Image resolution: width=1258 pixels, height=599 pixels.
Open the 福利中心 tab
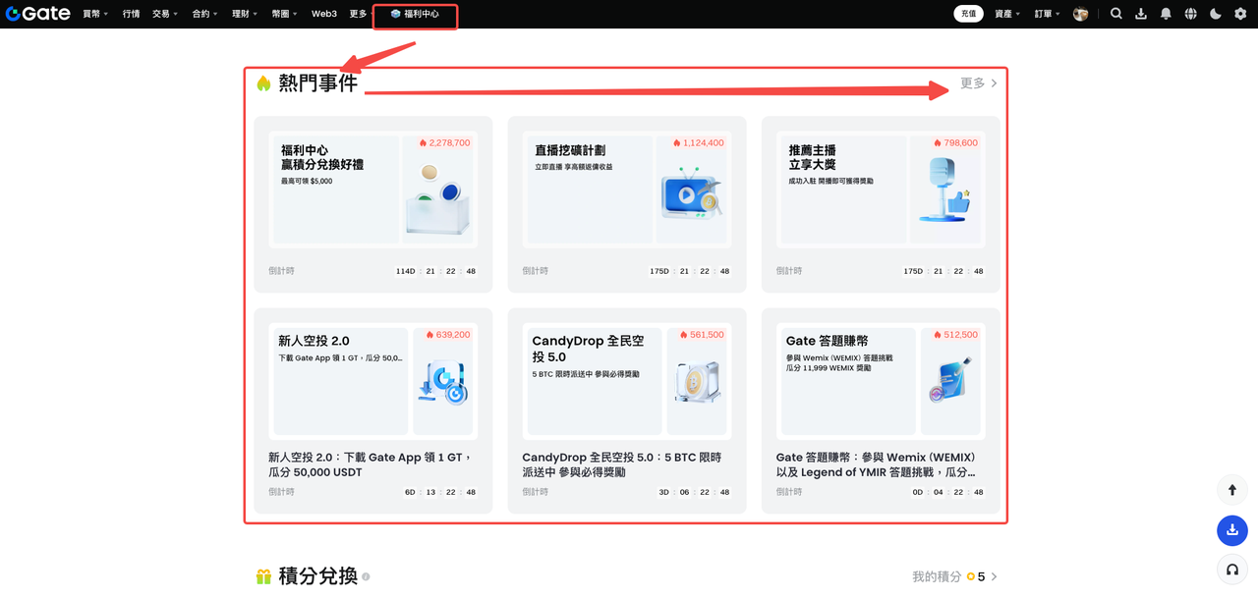coord(415,15)
